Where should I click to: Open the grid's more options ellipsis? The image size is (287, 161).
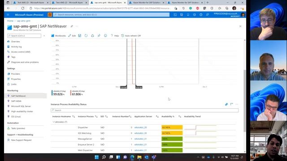(237, 104)
